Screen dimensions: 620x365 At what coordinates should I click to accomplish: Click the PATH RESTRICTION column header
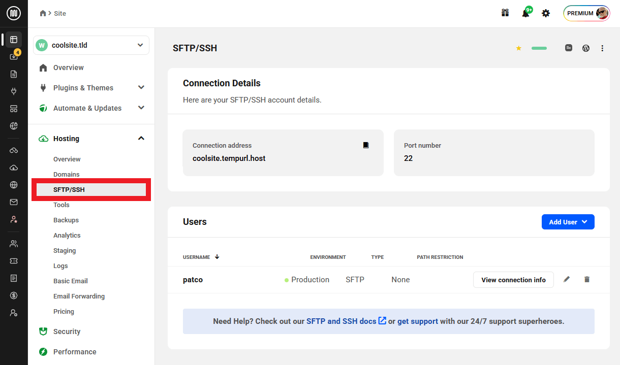pos(440,257)
